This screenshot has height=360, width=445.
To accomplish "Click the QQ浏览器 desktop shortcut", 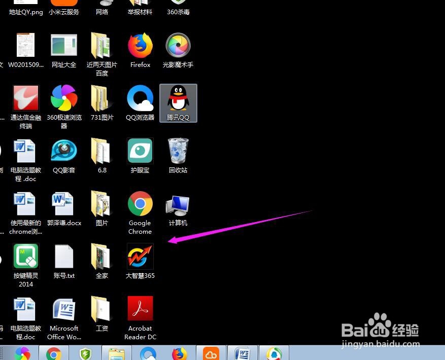I will tap(140, 103).
